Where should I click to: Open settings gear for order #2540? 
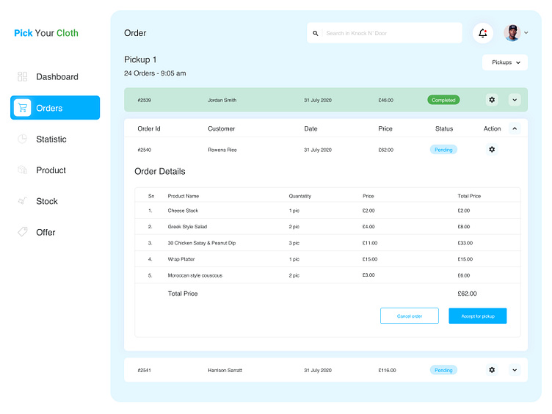click(492, 150)
